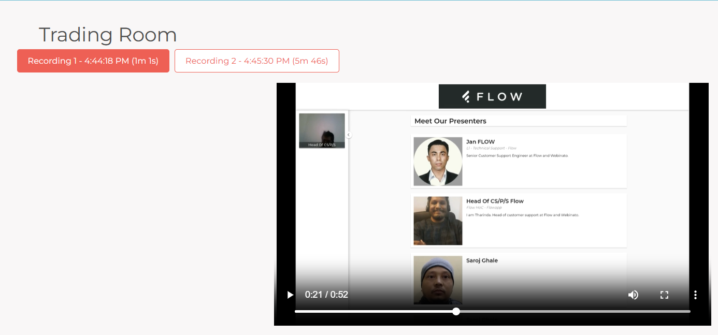Click the video progress slider knob
The height and width of the screenshot is (335, 718).
coord(456,311)
